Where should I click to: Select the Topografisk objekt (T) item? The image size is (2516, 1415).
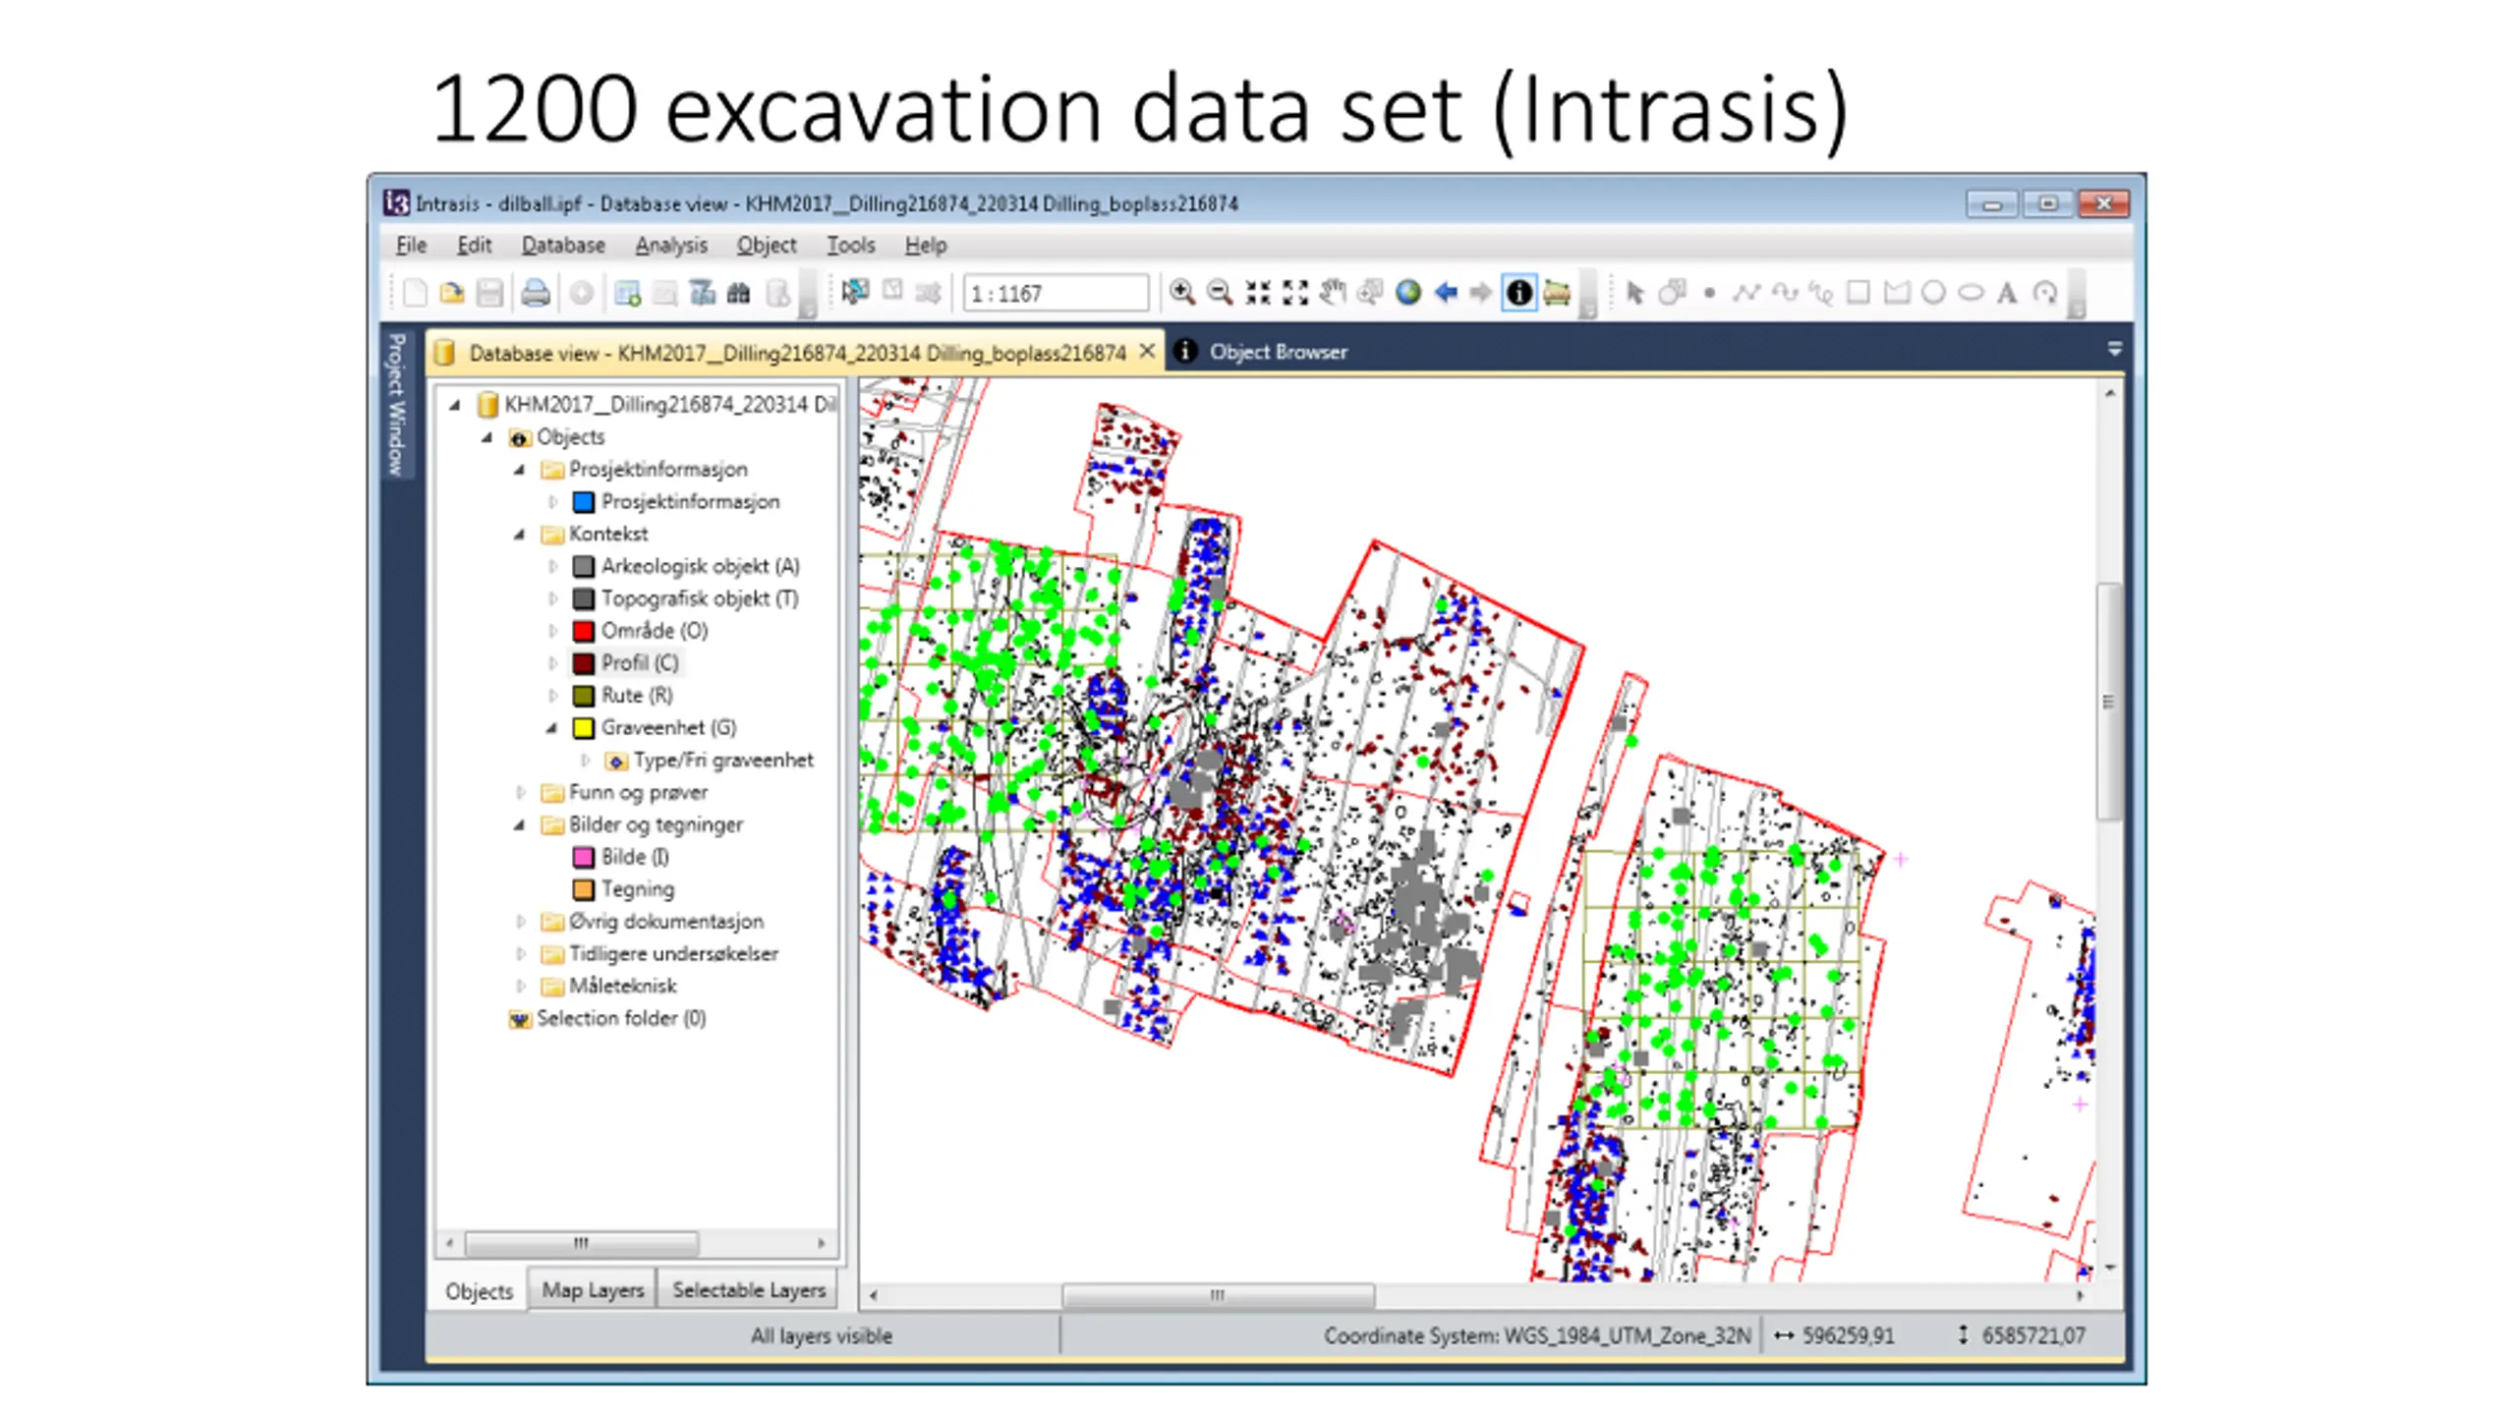(x=700, y=598)
